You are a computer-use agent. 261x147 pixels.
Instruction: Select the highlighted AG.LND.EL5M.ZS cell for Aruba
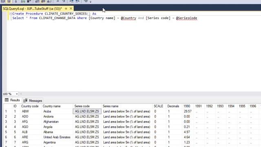coord(87,111)
